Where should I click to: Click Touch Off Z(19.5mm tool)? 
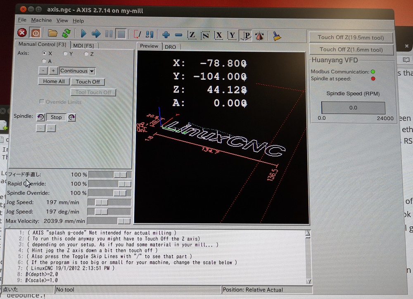click(x=351, y=38)
